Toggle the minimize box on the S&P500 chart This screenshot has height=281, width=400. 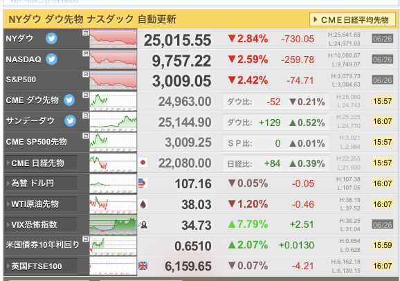pos(86,74)
